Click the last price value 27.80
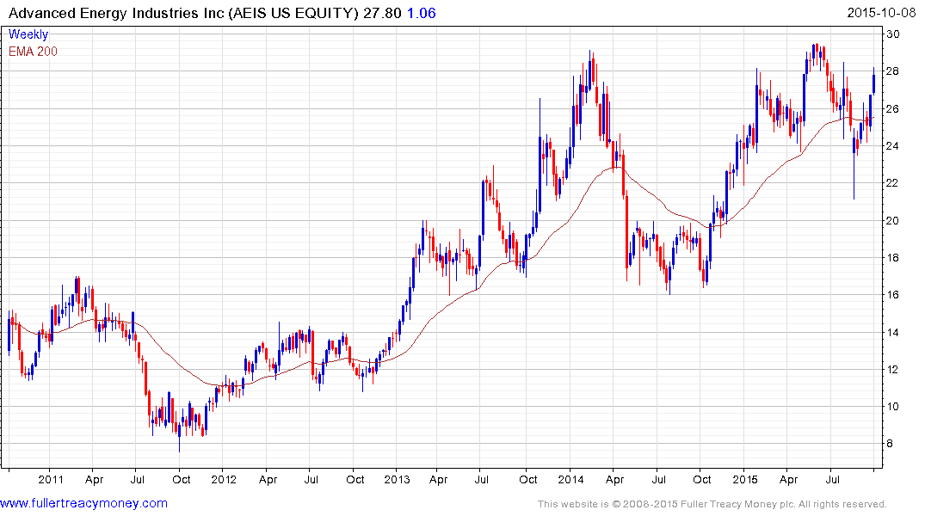Screen dimensions: 925x516 coord(382,13)
